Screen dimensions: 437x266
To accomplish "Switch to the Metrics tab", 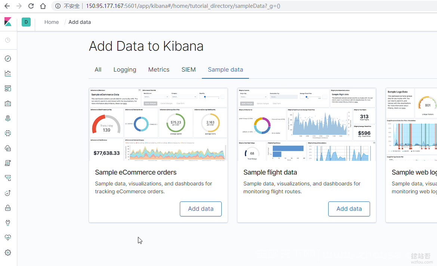I will [x=159, y=69].
